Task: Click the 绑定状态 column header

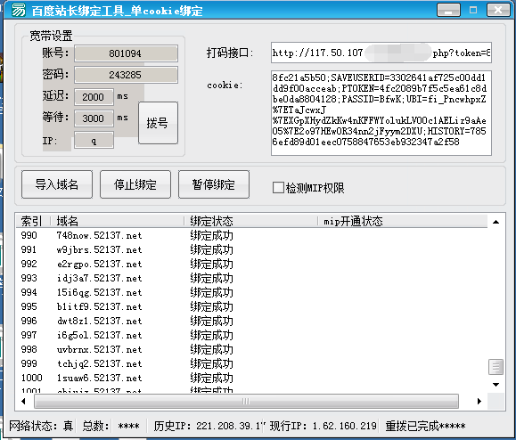Action: point(250,221)
